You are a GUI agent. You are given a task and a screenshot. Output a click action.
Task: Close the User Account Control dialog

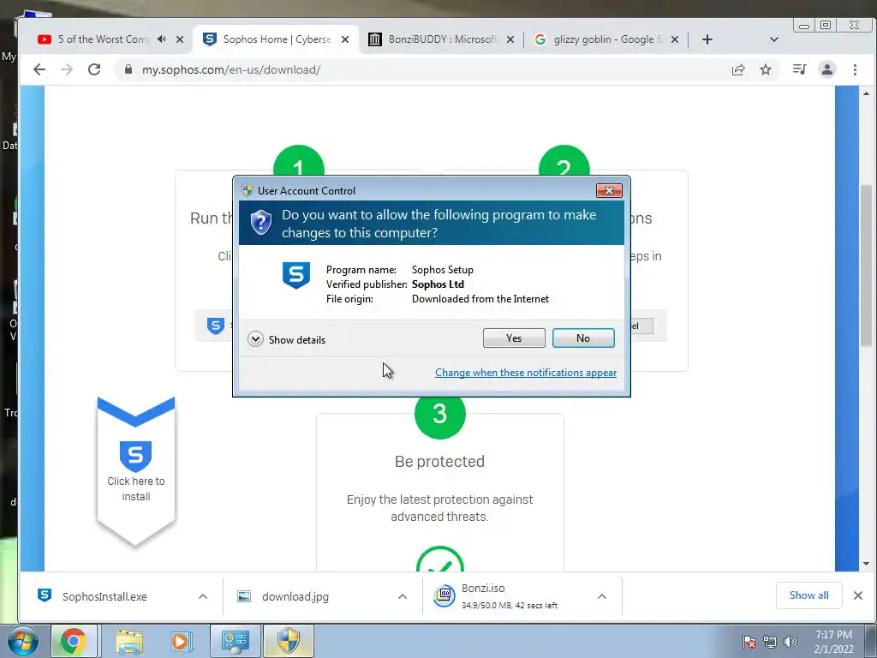click(609, 191)
